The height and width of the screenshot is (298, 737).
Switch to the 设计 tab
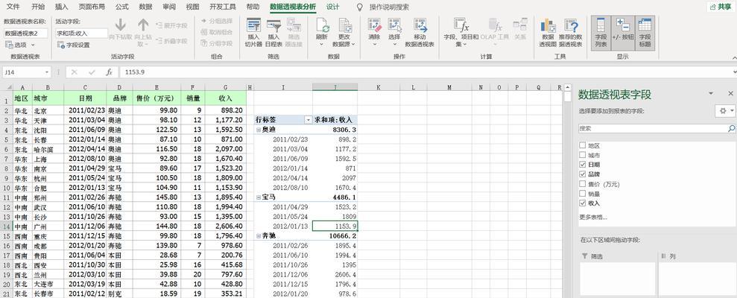pyautogui.click(x=333, y=7)
